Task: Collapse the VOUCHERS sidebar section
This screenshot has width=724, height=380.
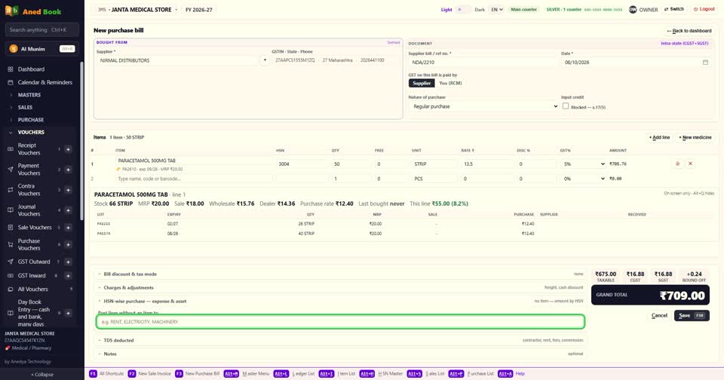Action: click(x=31, y=132)
